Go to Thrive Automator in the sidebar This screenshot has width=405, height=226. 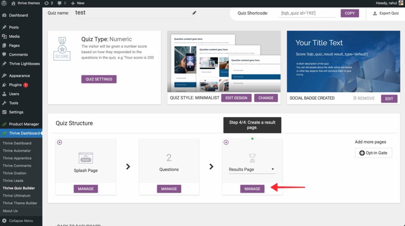click(x=17, y=151)
